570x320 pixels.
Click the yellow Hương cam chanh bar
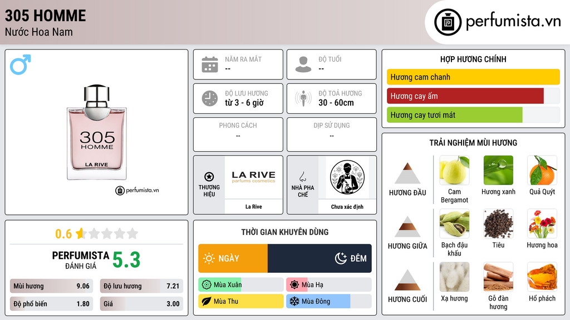473,77
